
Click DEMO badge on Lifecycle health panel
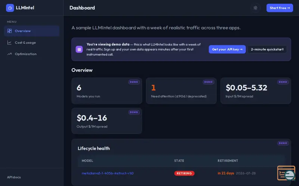(283, 143)
